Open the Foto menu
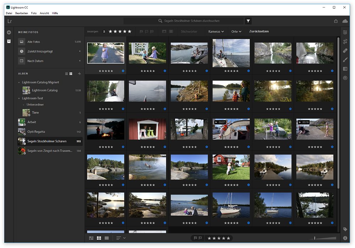 point(34,13)
